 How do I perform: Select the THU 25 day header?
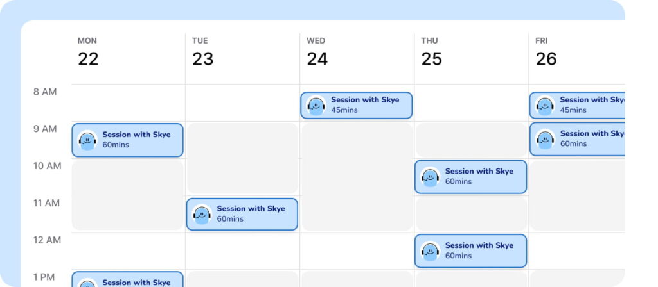431,53
